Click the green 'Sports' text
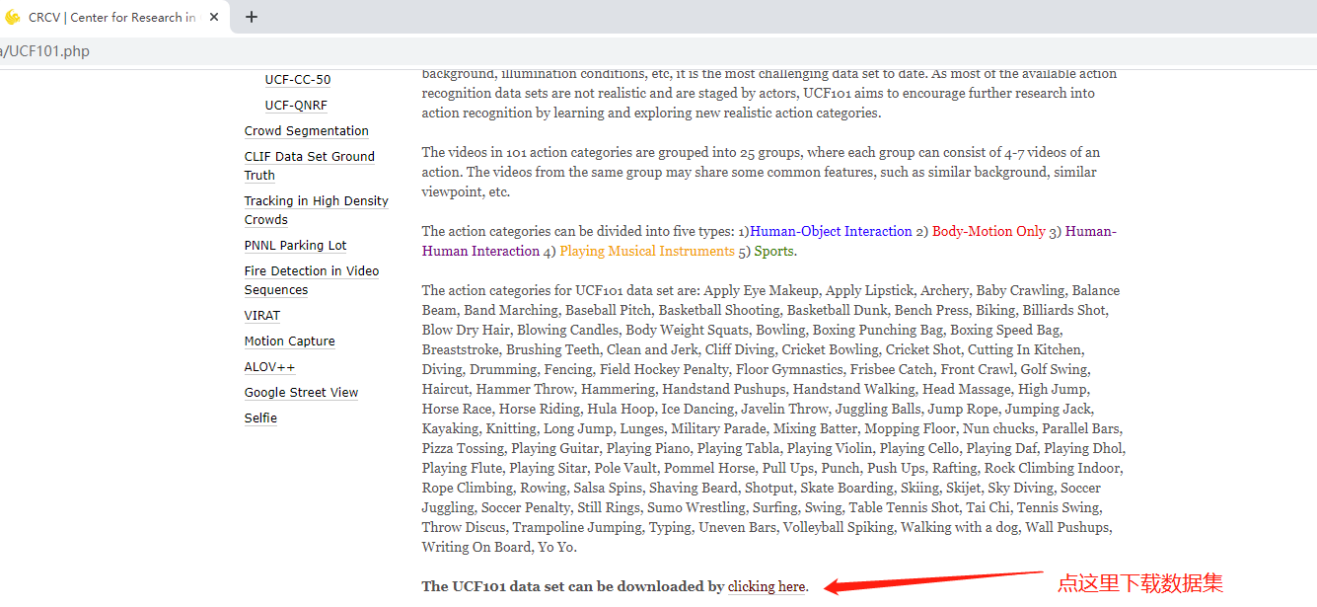 coord(774,251)
